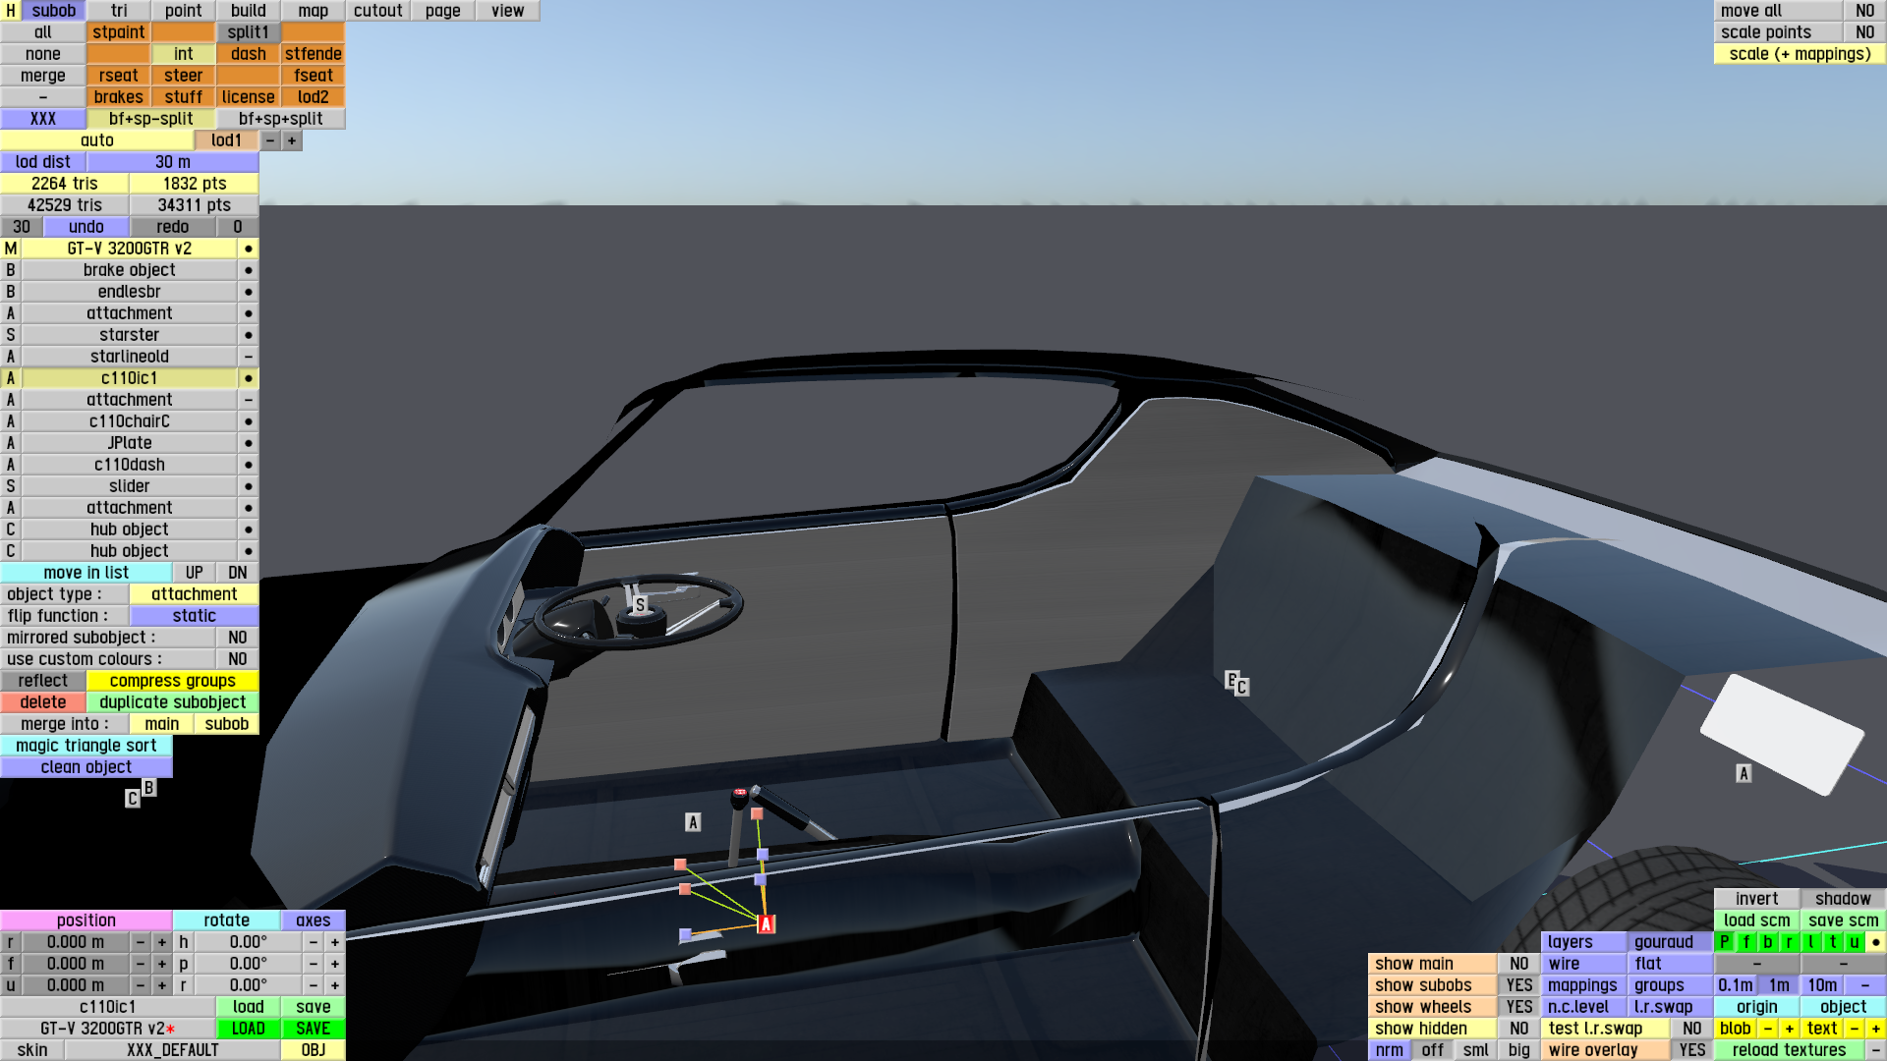1887x1061 pixels.
Task: Open the build tab
Action: [x=248, y=11]
